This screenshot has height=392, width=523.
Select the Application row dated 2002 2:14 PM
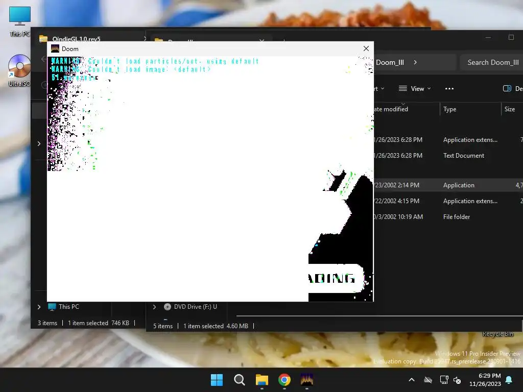tap(448, 185)
